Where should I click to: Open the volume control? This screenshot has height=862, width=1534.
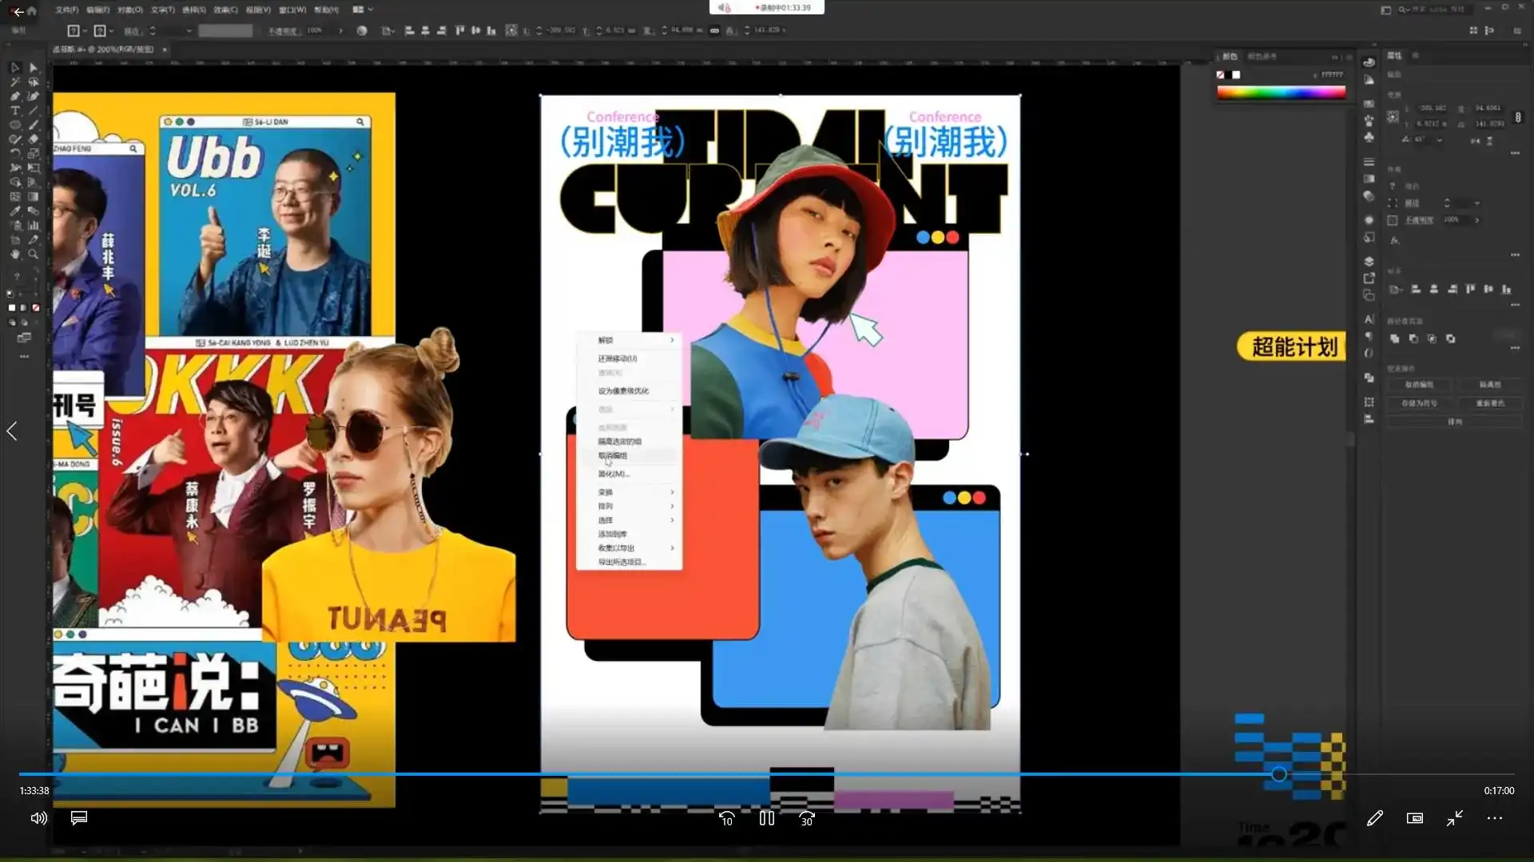tap(38, 818)
